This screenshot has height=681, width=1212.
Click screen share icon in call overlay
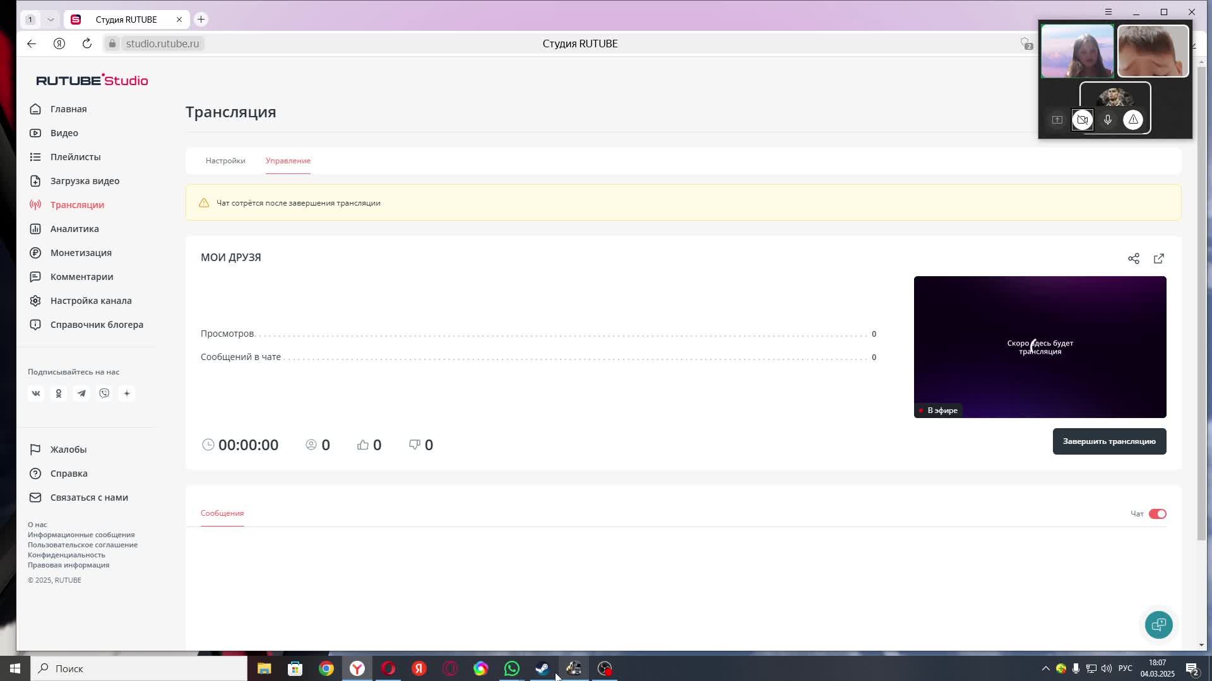click(x=1057, y=120)
